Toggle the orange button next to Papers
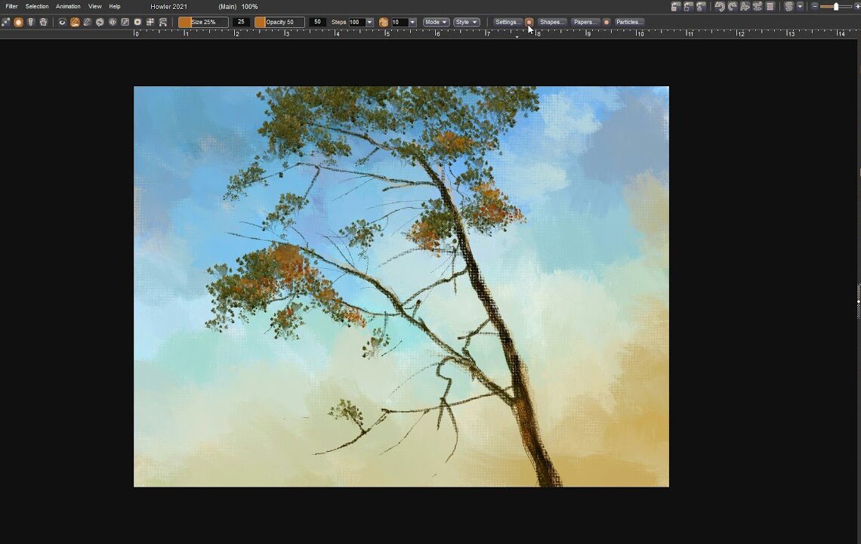861x544 pixels. click(x=606, y=23)
